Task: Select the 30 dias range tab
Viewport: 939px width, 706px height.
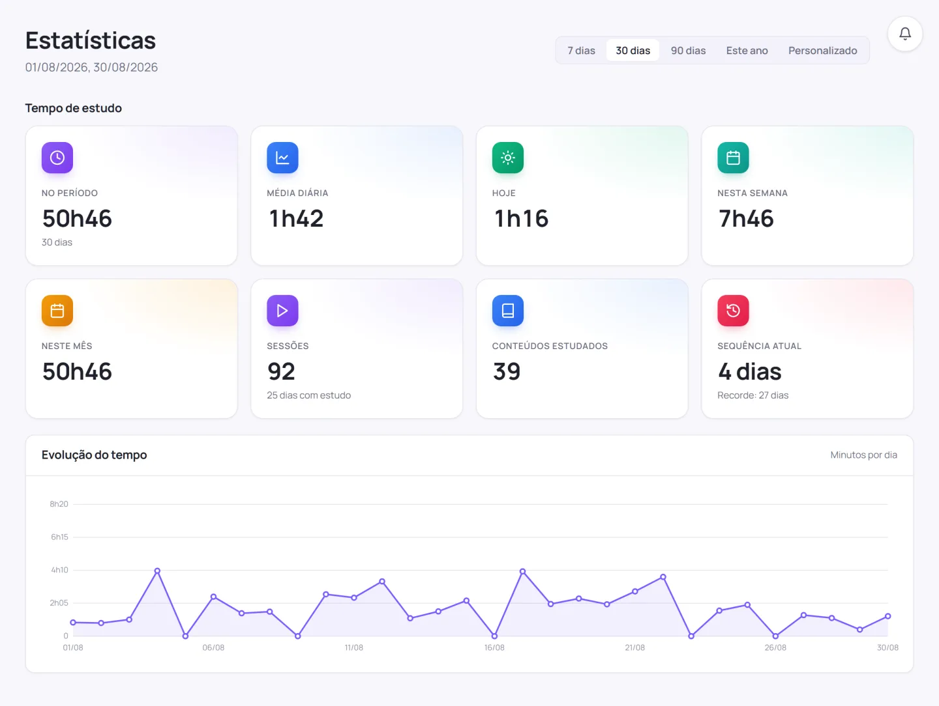Action: point(633,50)
